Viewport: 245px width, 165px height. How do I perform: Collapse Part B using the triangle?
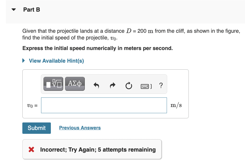(13, 9)
